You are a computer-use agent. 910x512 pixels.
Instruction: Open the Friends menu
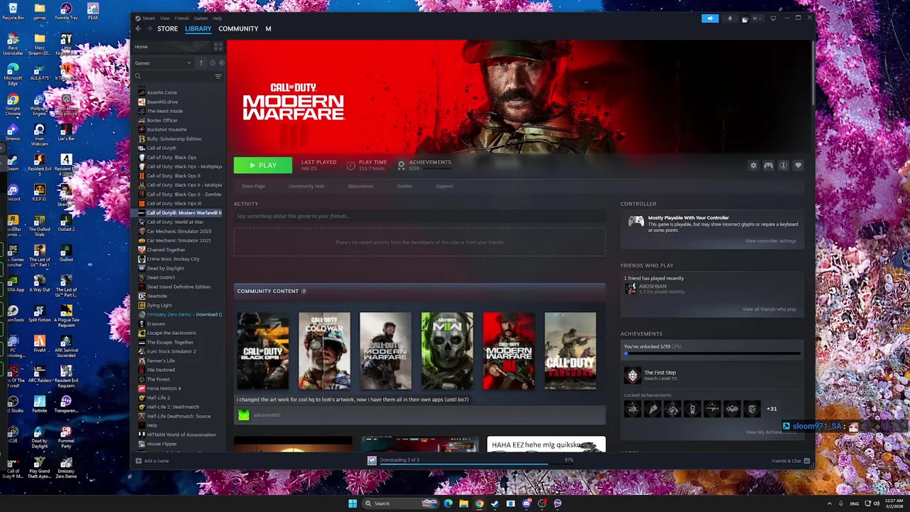[181, 18]
